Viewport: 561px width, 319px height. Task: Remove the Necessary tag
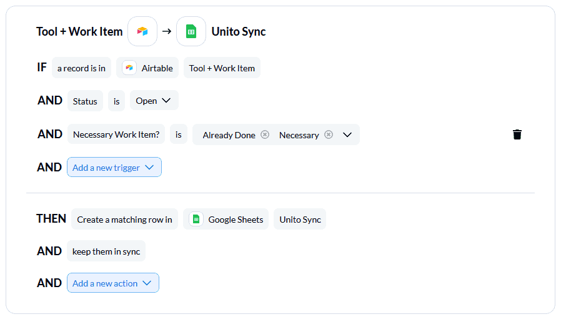click(x=329, y=134)
